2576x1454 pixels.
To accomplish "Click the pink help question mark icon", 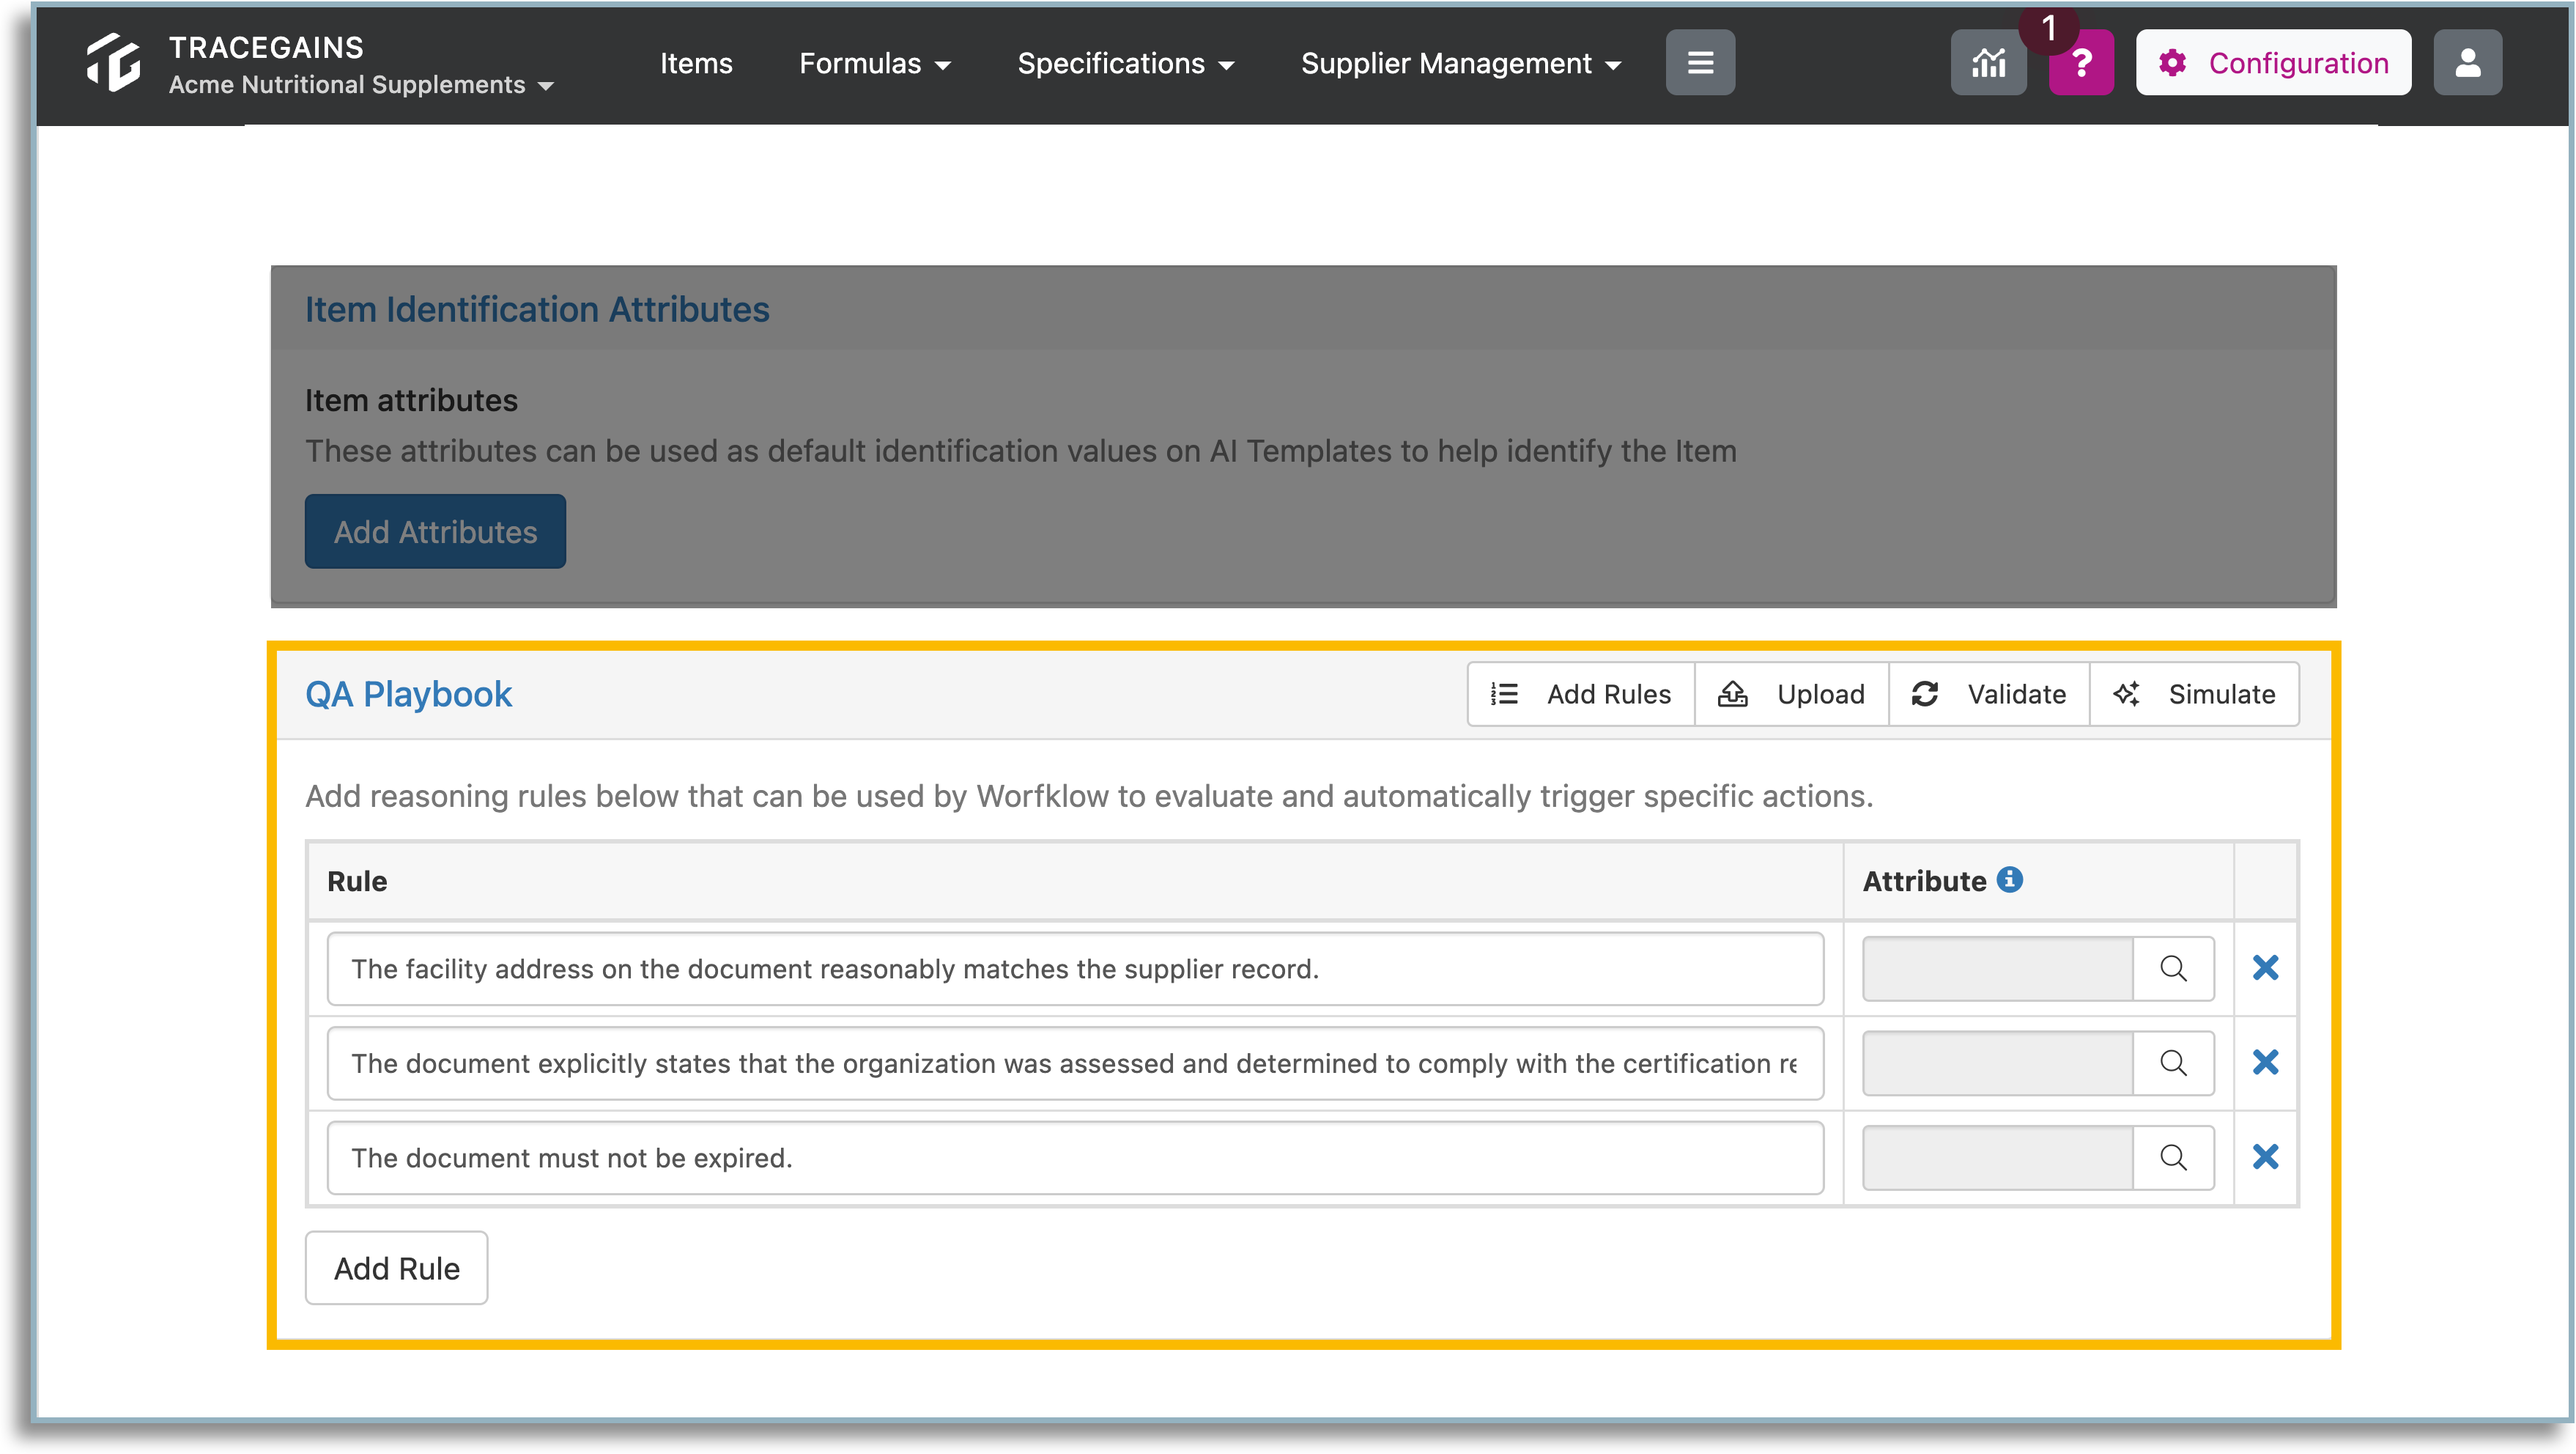I will [2081, 63].
